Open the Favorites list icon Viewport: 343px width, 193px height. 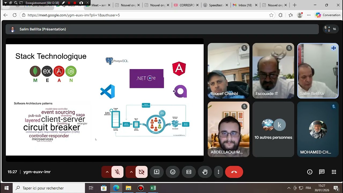(291, 15)
